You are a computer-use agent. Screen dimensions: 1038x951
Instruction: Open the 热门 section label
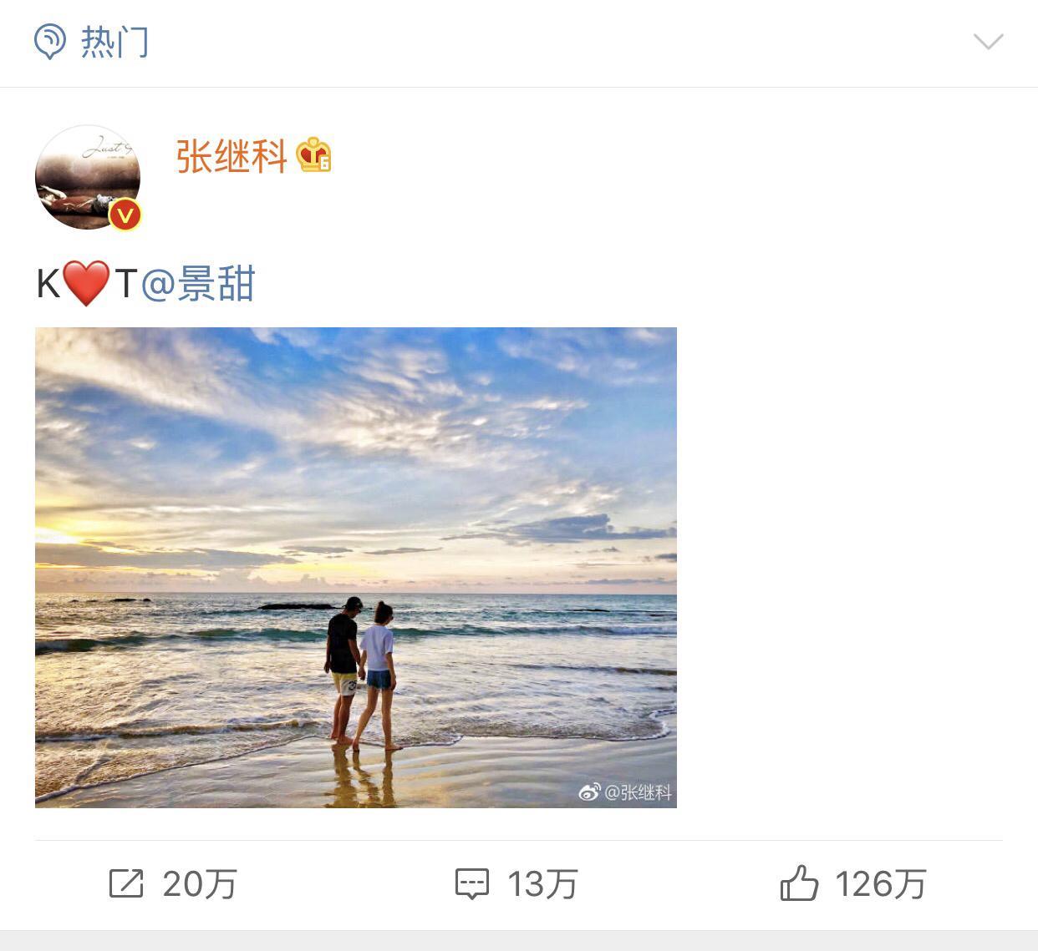coord(114,42)
